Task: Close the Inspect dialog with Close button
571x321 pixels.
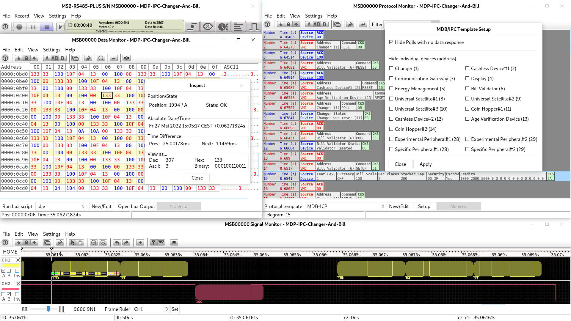Action: point(197,178)
